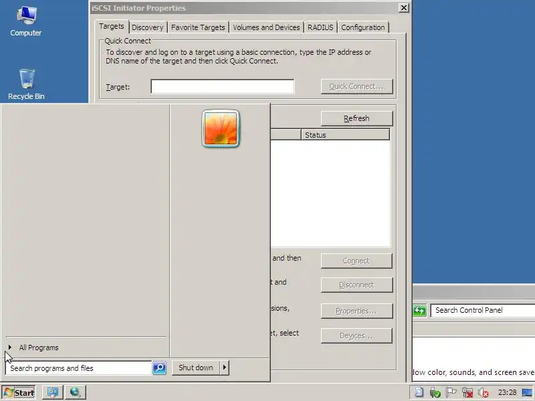The width and height of the screenshot is (535, 401).
Task: Click the safely remove hardware tray icon
Action: 435,392
